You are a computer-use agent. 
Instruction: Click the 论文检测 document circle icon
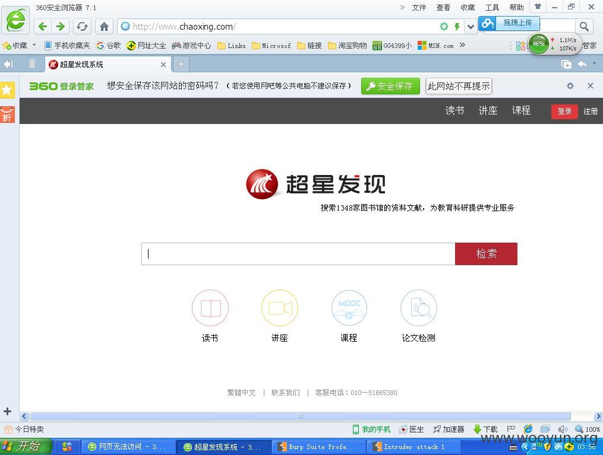coord(419,308)
